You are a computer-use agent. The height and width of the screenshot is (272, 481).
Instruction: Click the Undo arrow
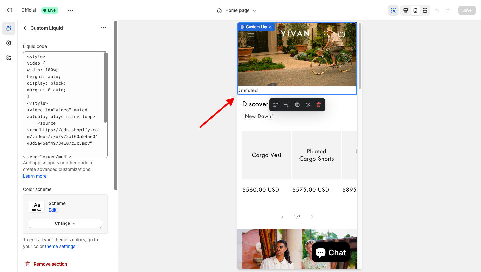[437, 10]
